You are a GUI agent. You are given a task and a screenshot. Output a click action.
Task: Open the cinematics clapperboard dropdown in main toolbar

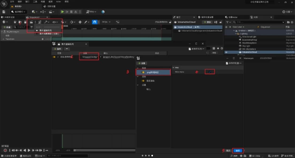51,12
